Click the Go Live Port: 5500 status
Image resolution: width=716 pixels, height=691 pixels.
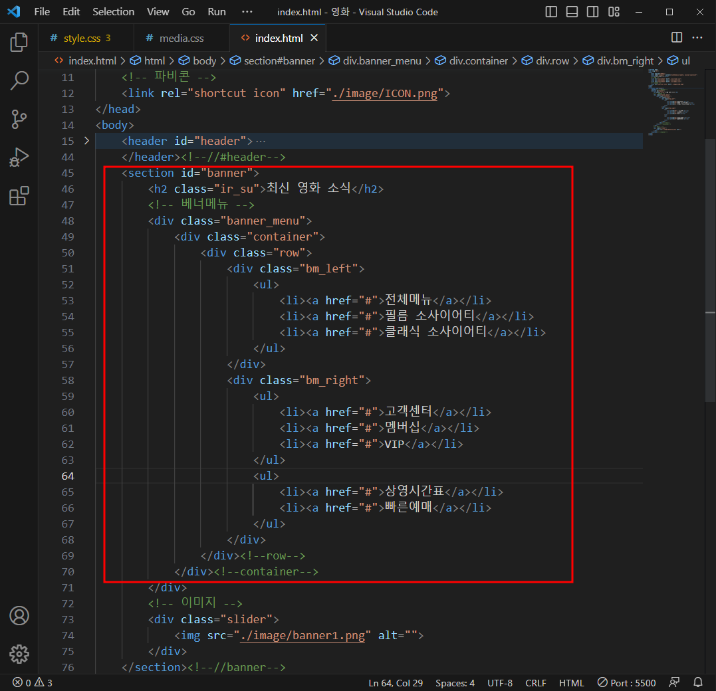point(626,683)
